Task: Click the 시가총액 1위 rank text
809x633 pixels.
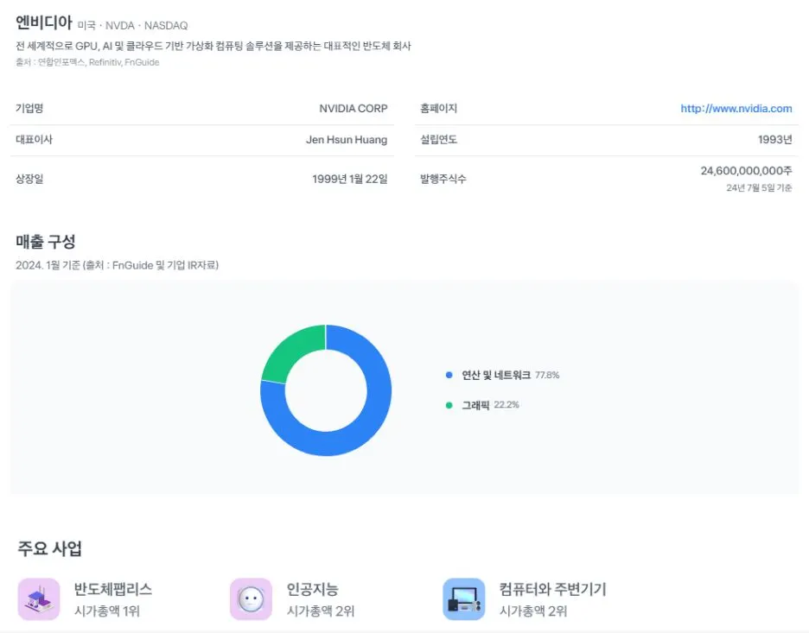Action: pyautogui.click(x=107, y=611)
